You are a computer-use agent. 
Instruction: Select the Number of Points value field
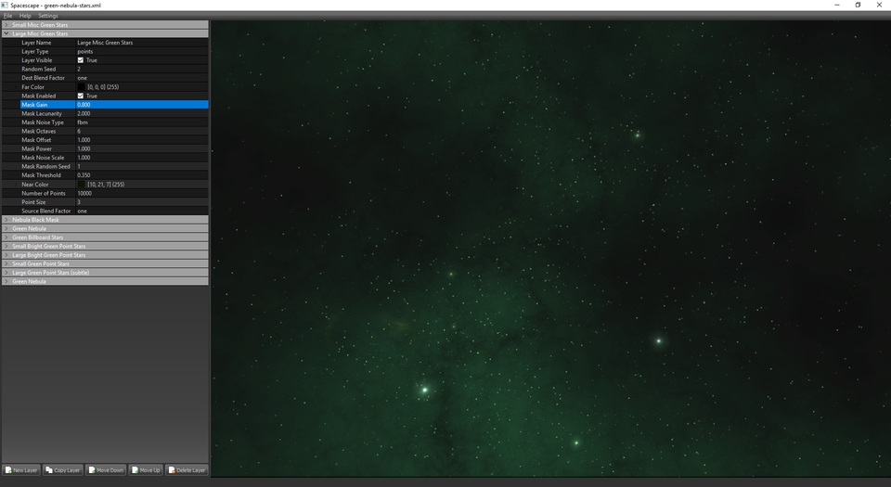[139, 193]
